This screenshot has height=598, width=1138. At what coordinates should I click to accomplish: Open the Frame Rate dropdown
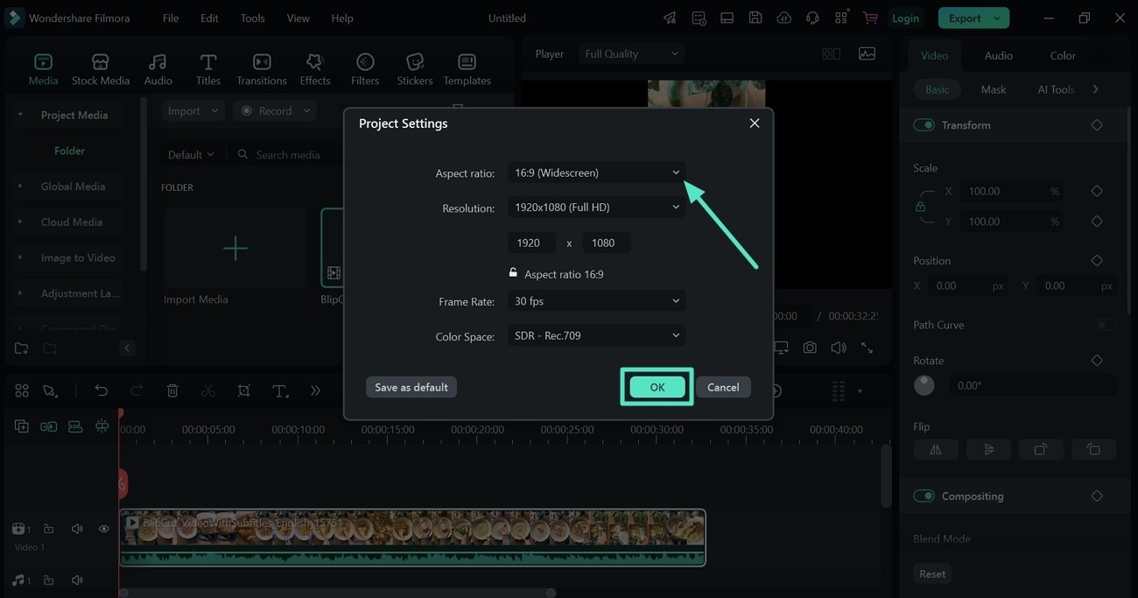click(x=596, y=301)
